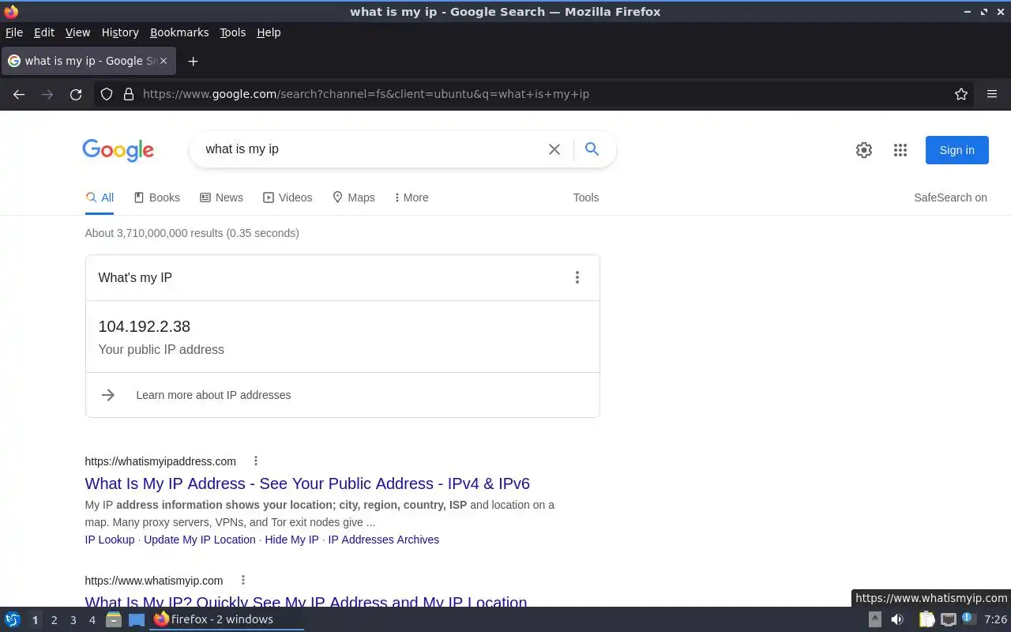View site security lock information
Image resolution: width=1011 pixels, height=632 pixels.
(x=129, y=94)
